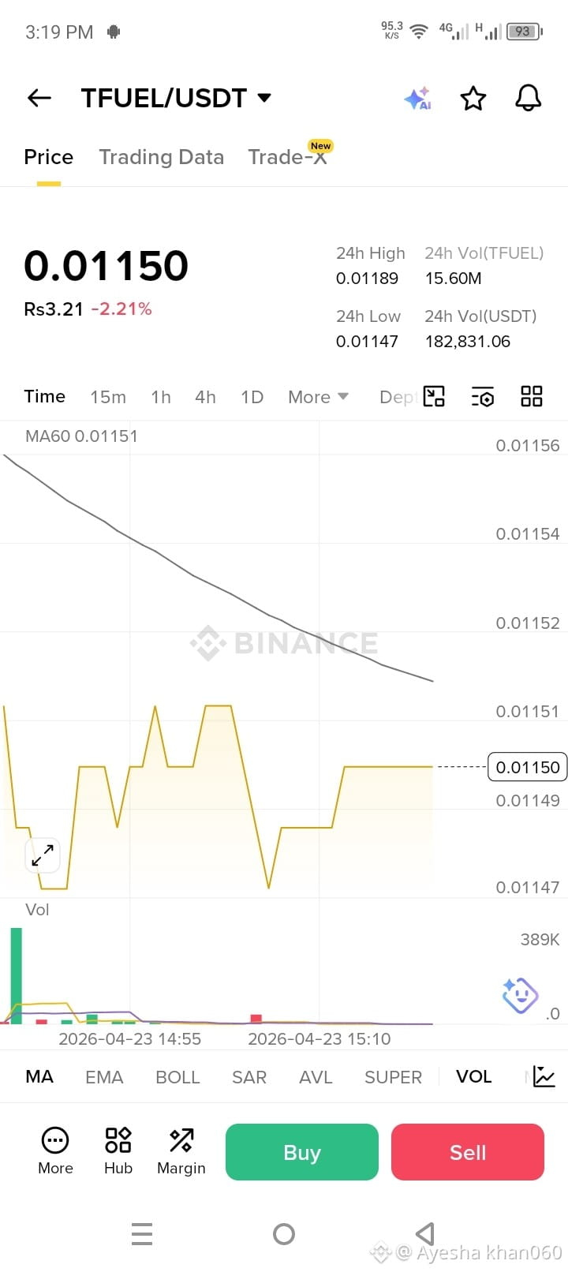568x1272 pixels.
Task: Expand chart to fullscreen with arrows icon
Action: click(43, 855)
